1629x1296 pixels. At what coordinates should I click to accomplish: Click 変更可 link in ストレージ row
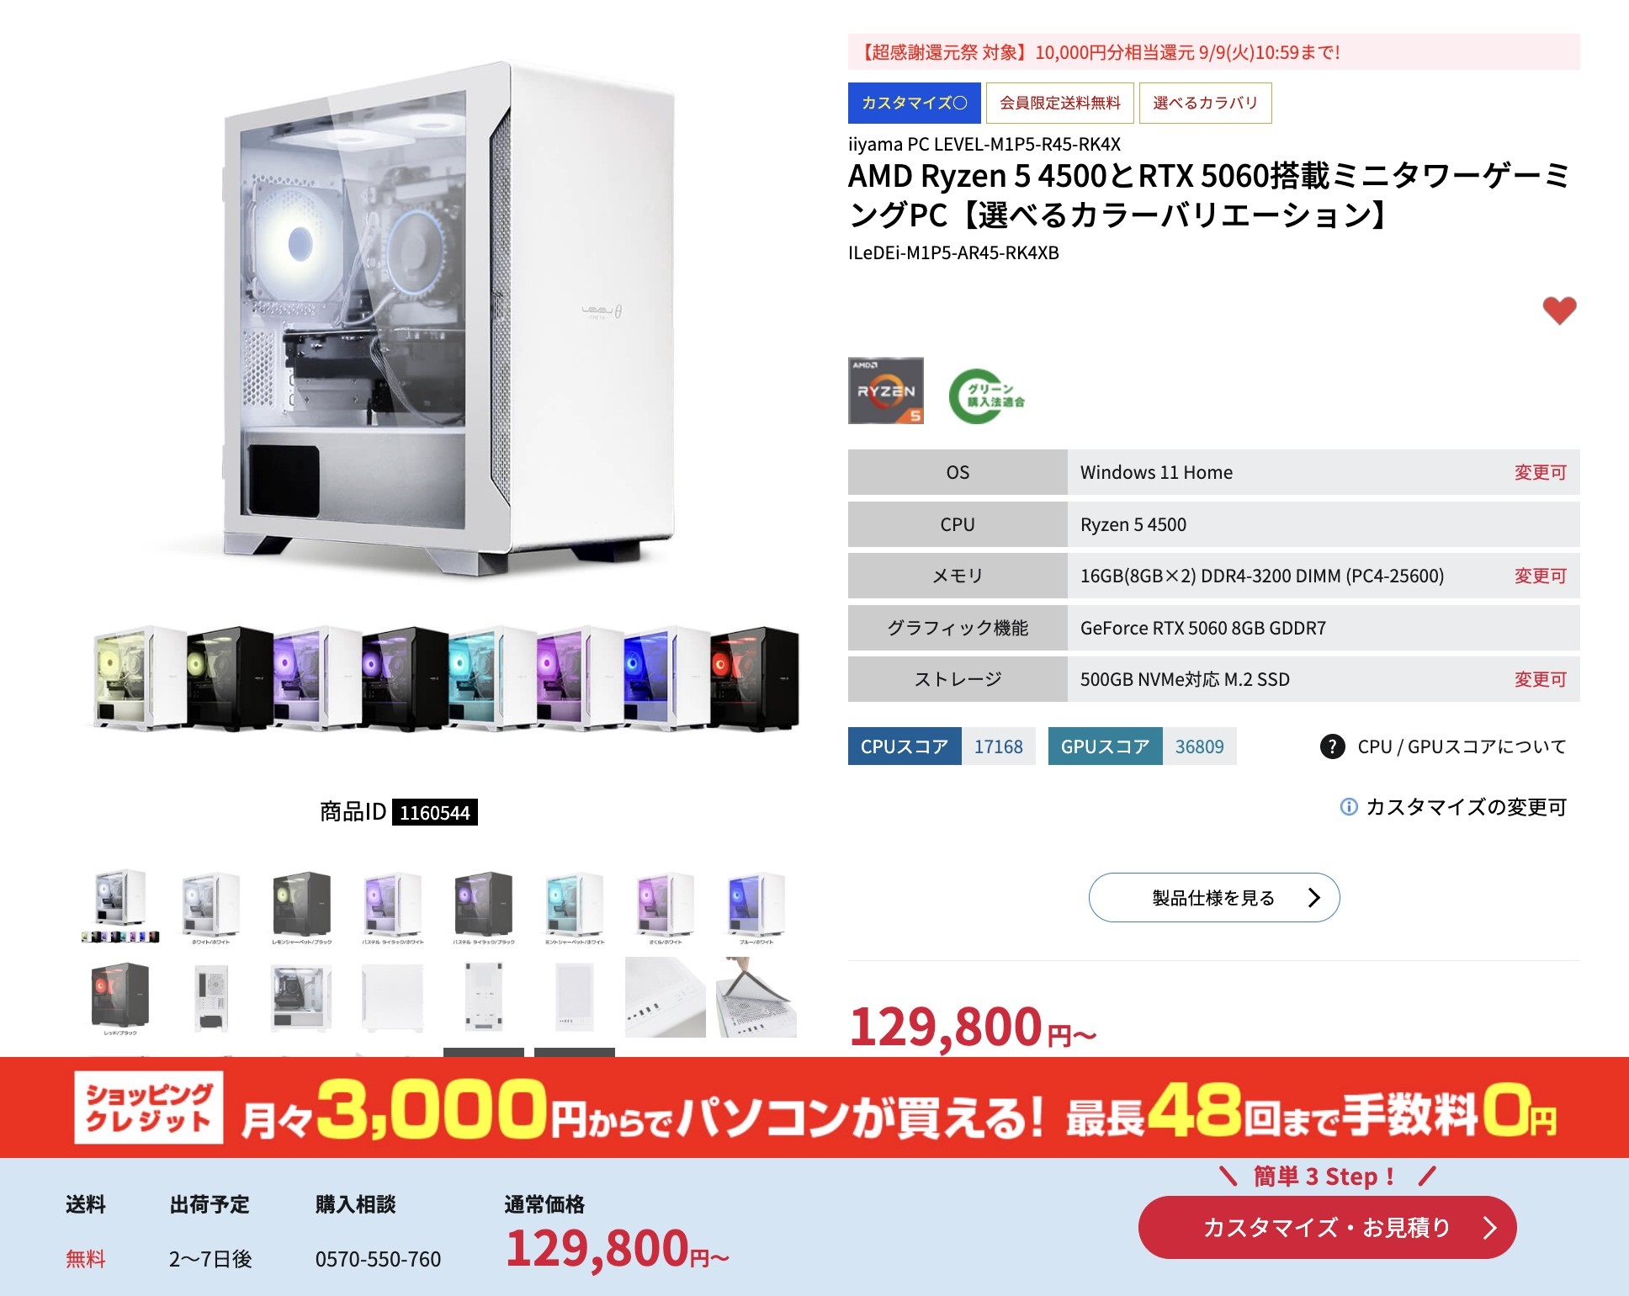point(1540,680)
